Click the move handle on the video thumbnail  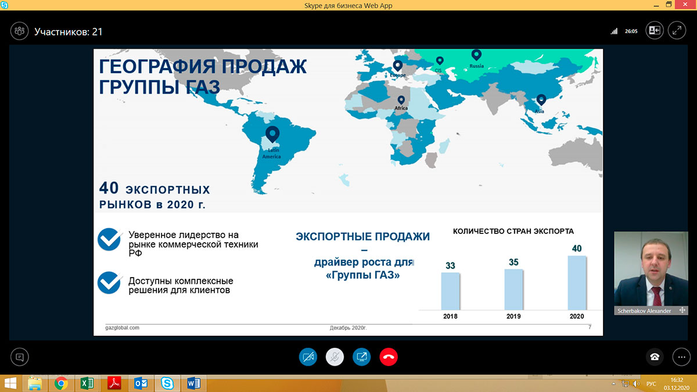point(682,311)
